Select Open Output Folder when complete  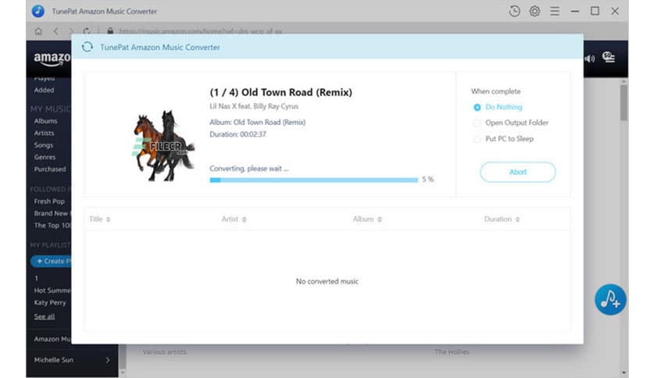coord(511,123)
